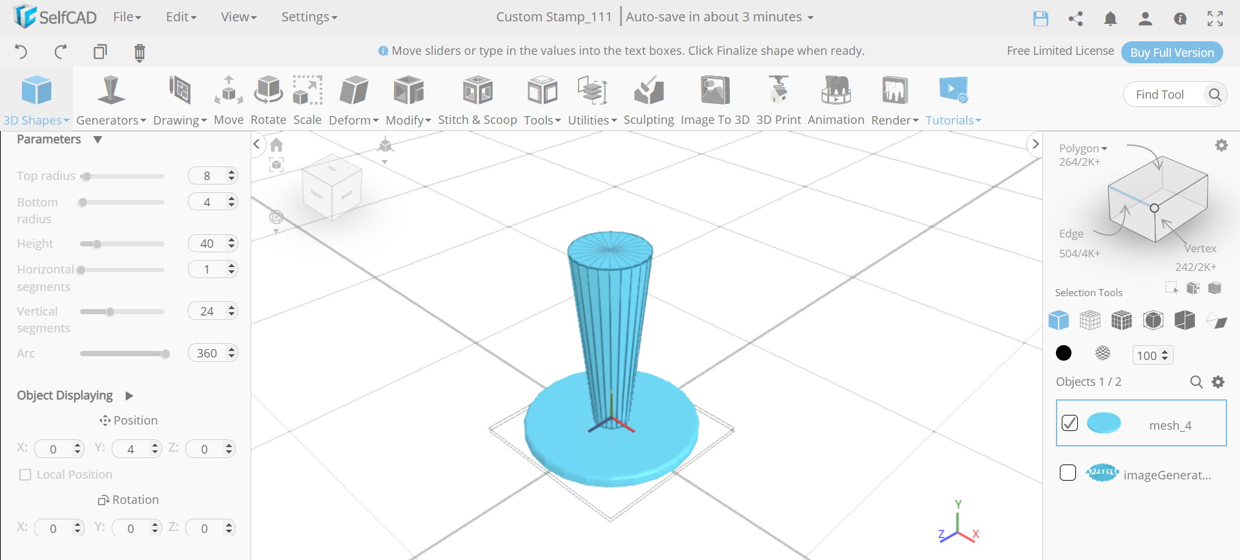Click the black color swatch
The image size is (1240, 560).
point(1063,353)
